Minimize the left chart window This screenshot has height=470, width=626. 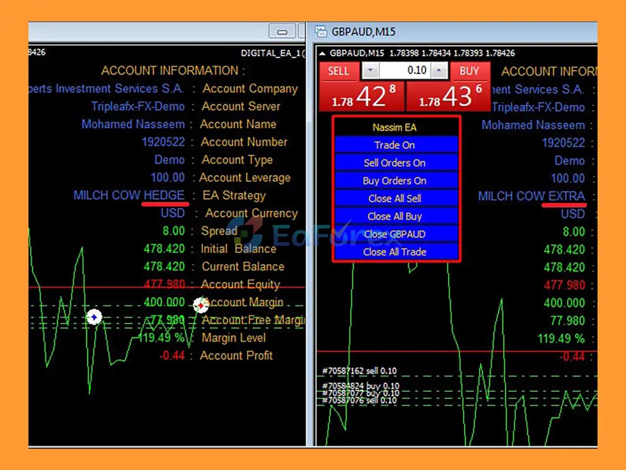(282, 32)
